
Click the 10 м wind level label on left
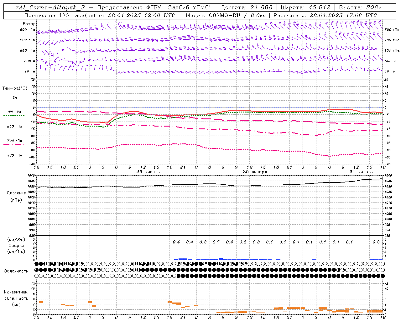30,71
